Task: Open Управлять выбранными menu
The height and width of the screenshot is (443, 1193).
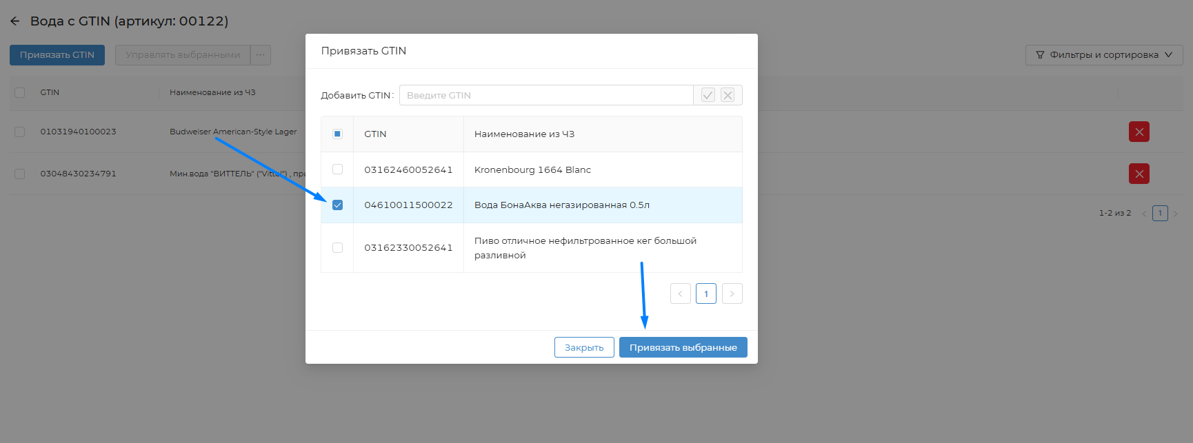Action: (183, 55)
